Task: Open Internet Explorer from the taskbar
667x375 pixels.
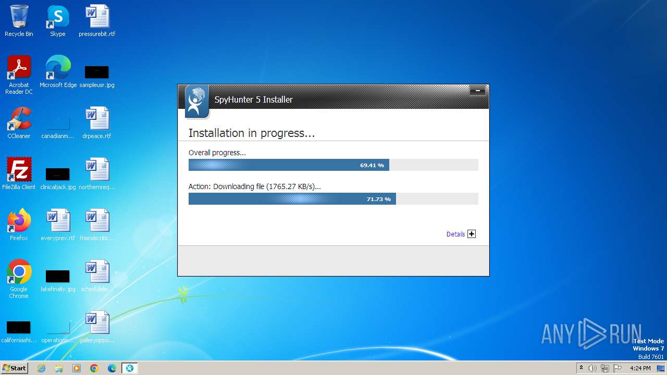Action: (41, 368)
